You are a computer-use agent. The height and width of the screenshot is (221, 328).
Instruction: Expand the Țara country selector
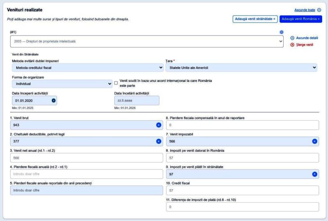pyautogui.click(x=241, y=68)
